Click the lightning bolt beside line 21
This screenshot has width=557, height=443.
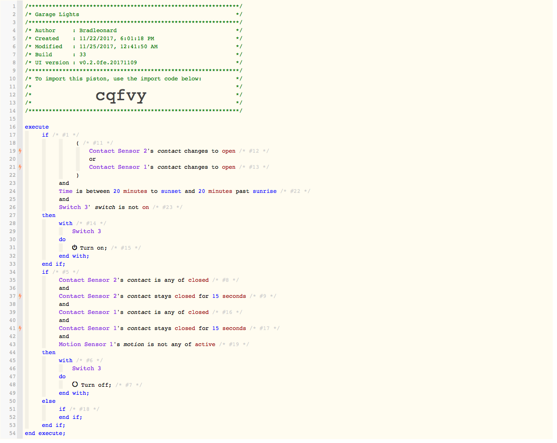point(20,167)
